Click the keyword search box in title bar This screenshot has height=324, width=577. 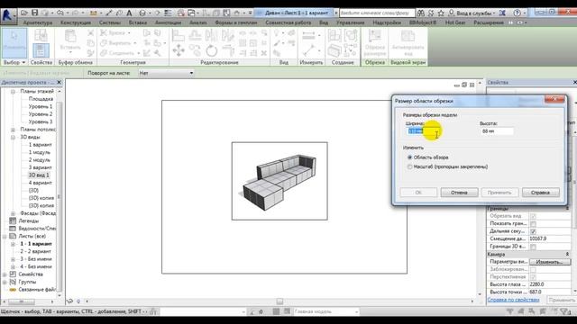click(377, 13)
